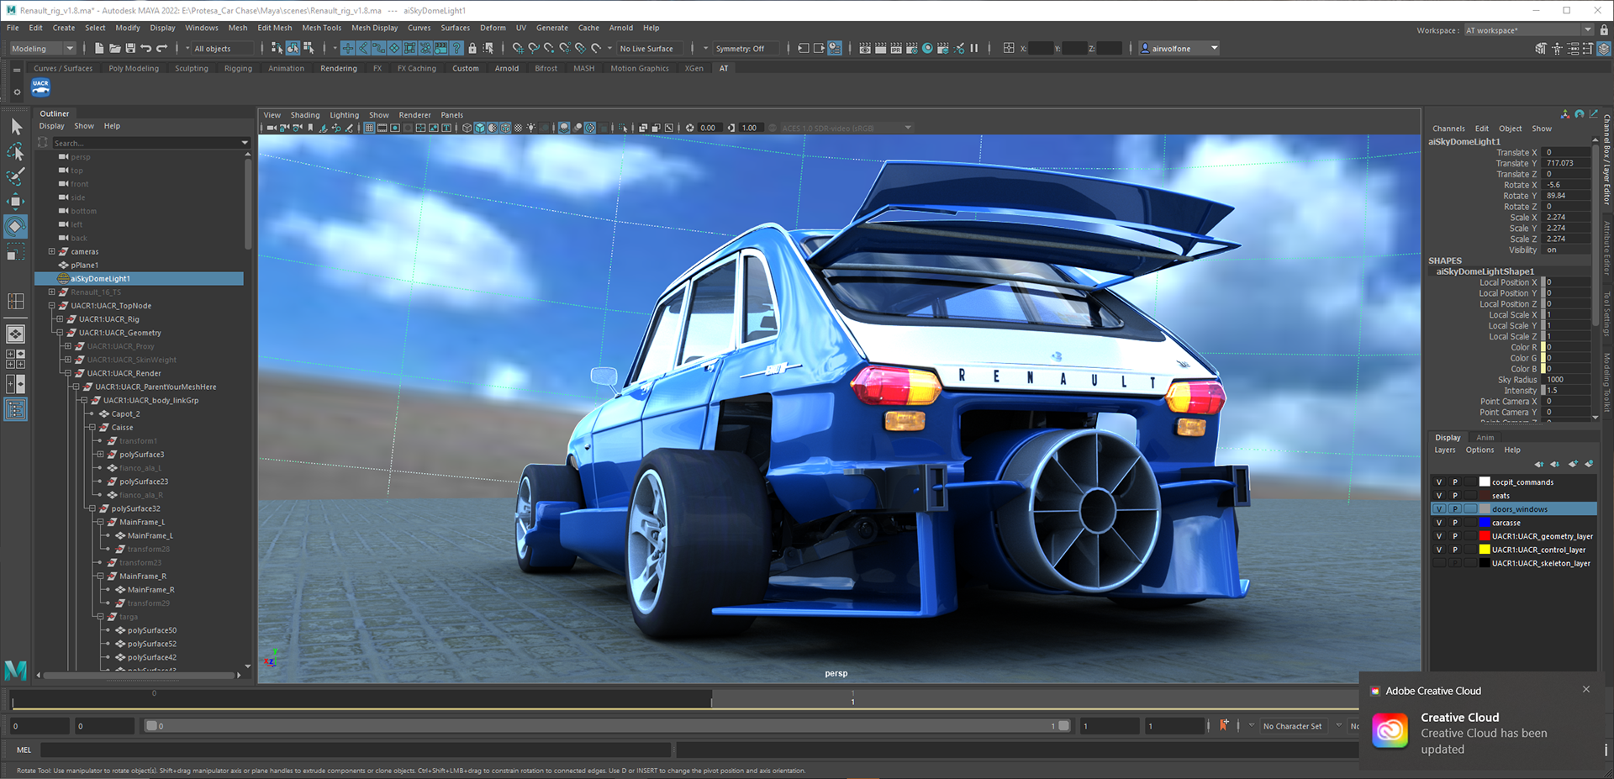Switch to the Rigging shelf tab
Image resolution: width=1614 pixels, height=779 pixels.
[238, 69]
